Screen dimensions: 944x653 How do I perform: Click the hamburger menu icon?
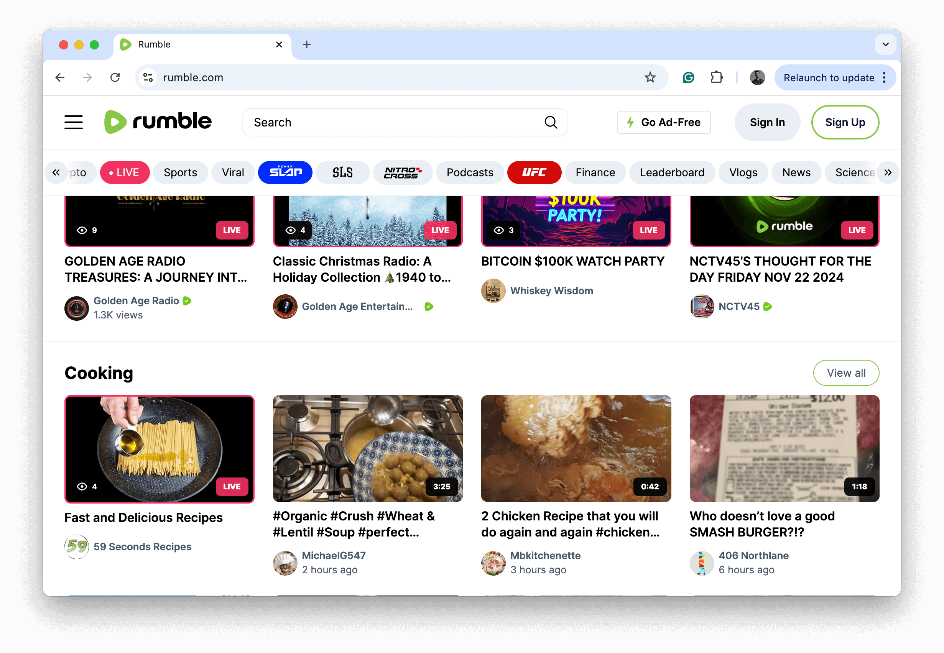click(73, 122)
